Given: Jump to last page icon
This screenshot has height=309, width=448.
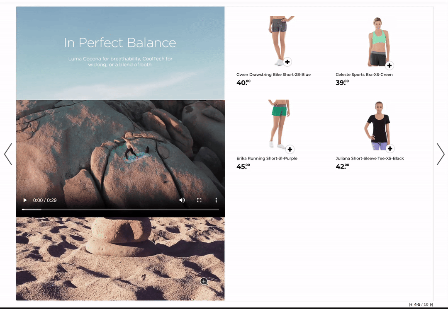Looking at the screenshot, I should pos(431,305).
